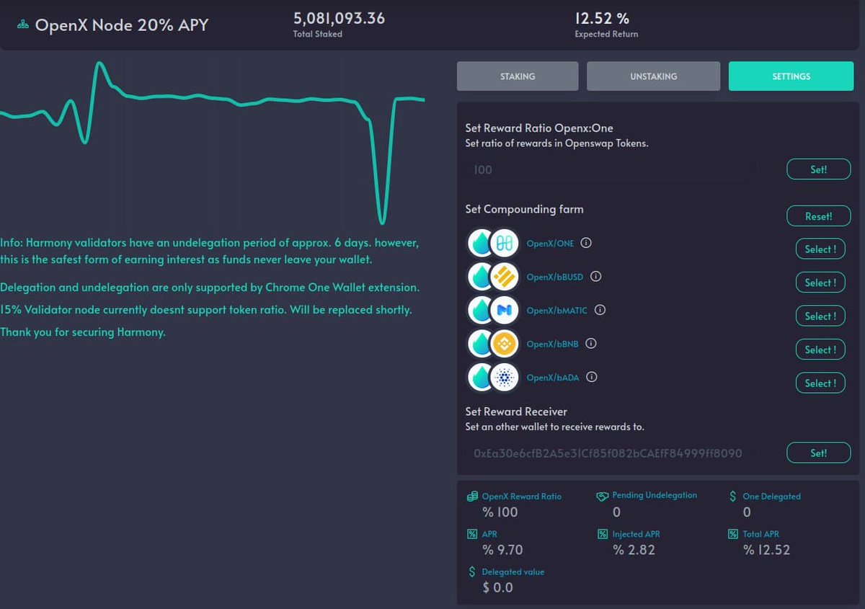Image resolution: width=865 pixels, height=609 pixels.
Task: Click coins icon beside OpenX Reward Ratio
Action: click(472, 497)
